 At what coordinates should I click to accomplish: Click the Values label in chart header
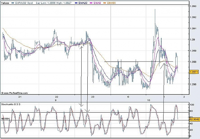pos(5,3)
